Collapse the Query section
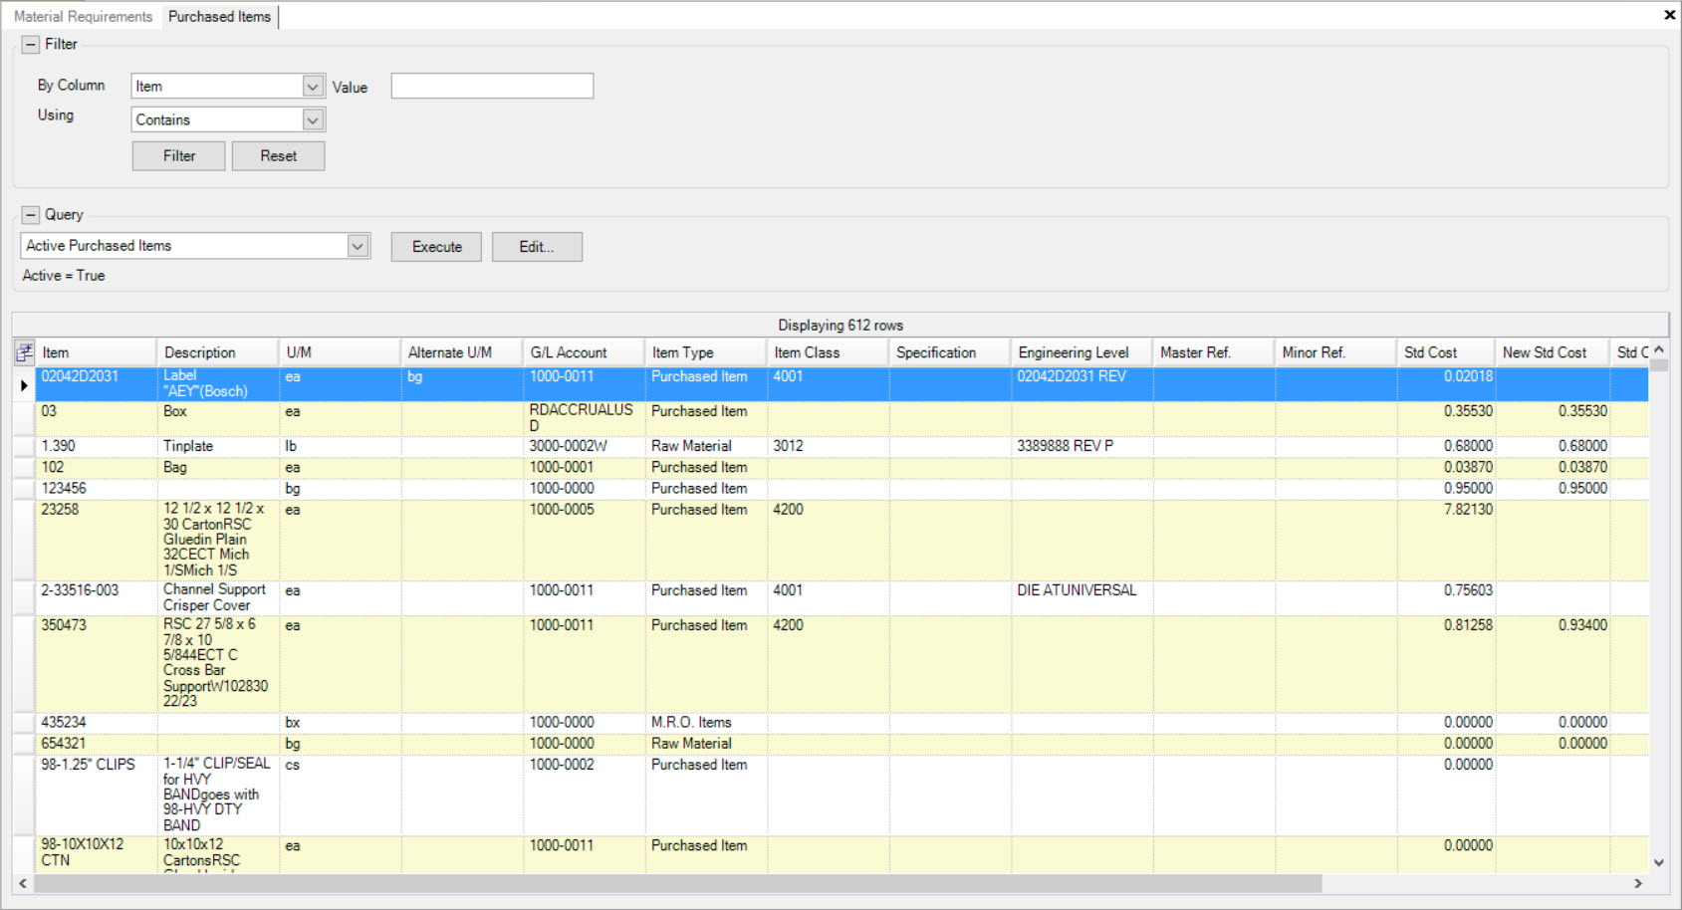Screen dimensions: 1682x910 click(31, 214)
